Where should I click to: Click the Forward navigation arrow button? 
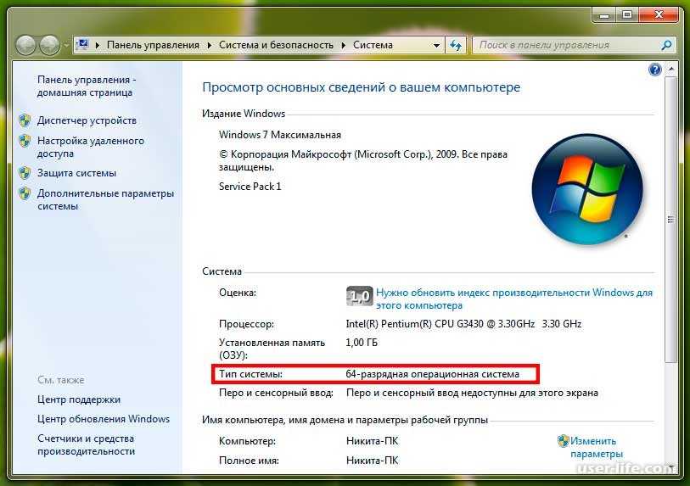point(50,45)
